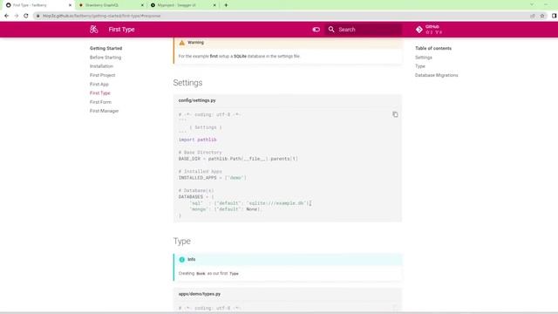The width and height of the screenshot is (558, 314).
Task: Click the site logo icon in header
Action: tap(94, 29)
